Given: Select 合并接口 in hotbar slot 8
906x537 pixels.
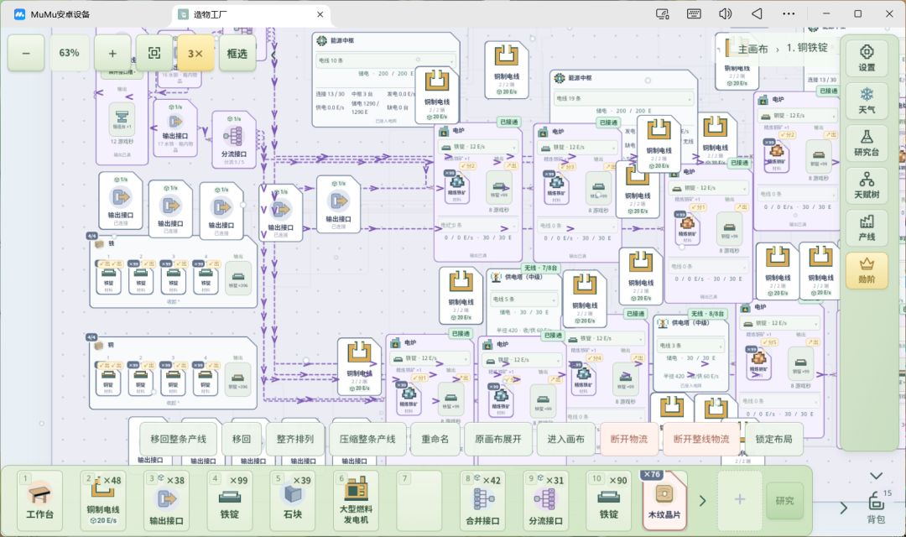Looking at the screenshot, I should click(482, 501).
